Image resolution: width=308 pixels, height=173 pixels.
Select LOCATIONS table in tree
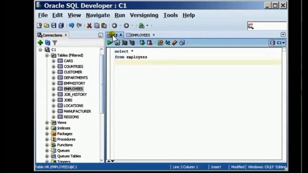(x=74, y=106)
